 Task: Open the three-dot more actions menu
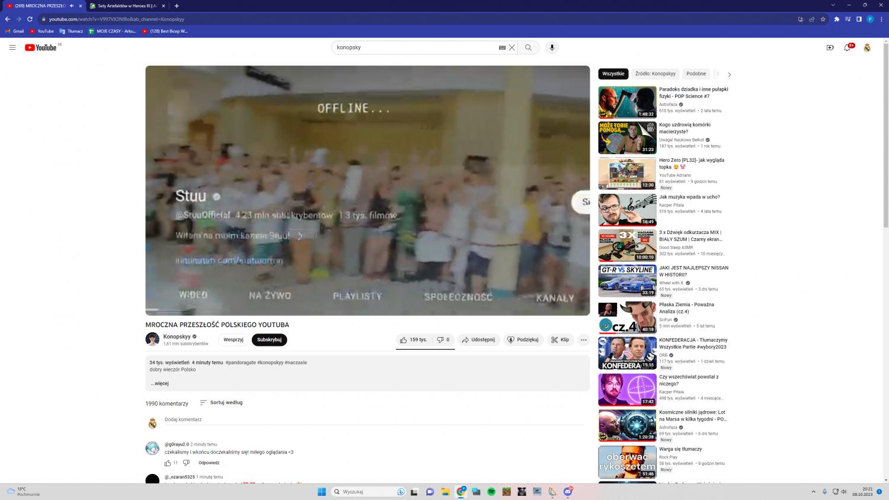click(583, 339)
